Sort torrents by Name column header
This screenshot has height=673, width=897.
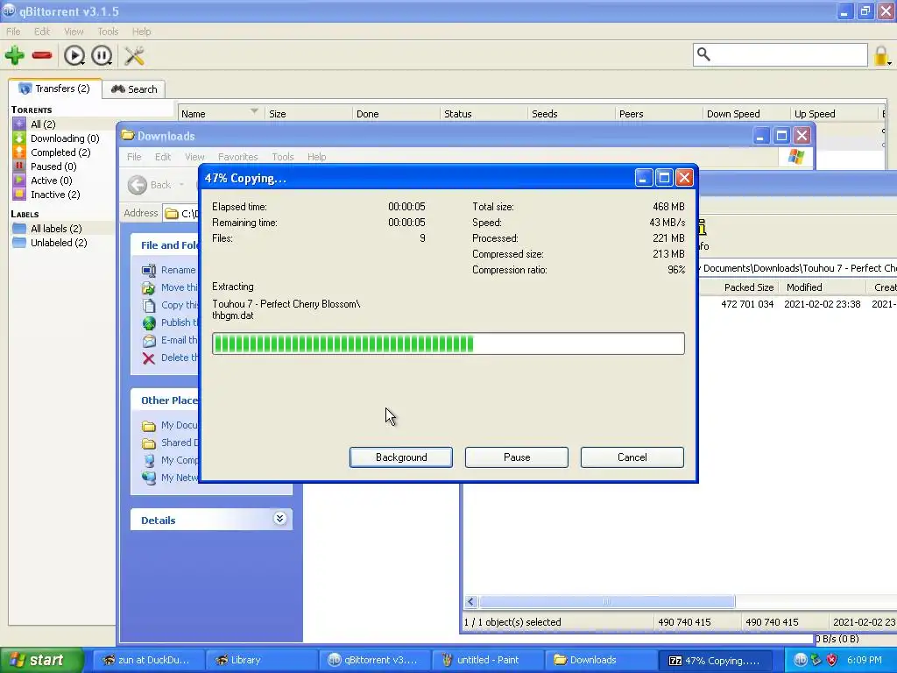tap(221, 113)
